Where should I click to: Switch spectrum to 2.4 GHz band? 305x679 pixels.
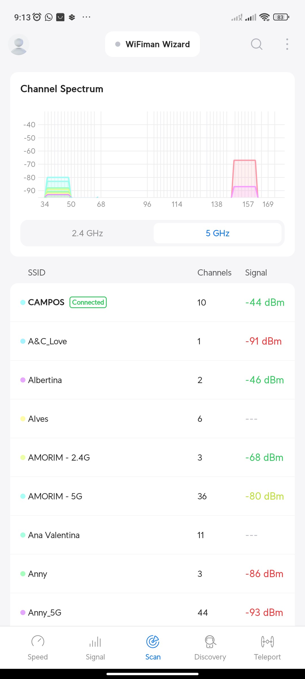87,233
